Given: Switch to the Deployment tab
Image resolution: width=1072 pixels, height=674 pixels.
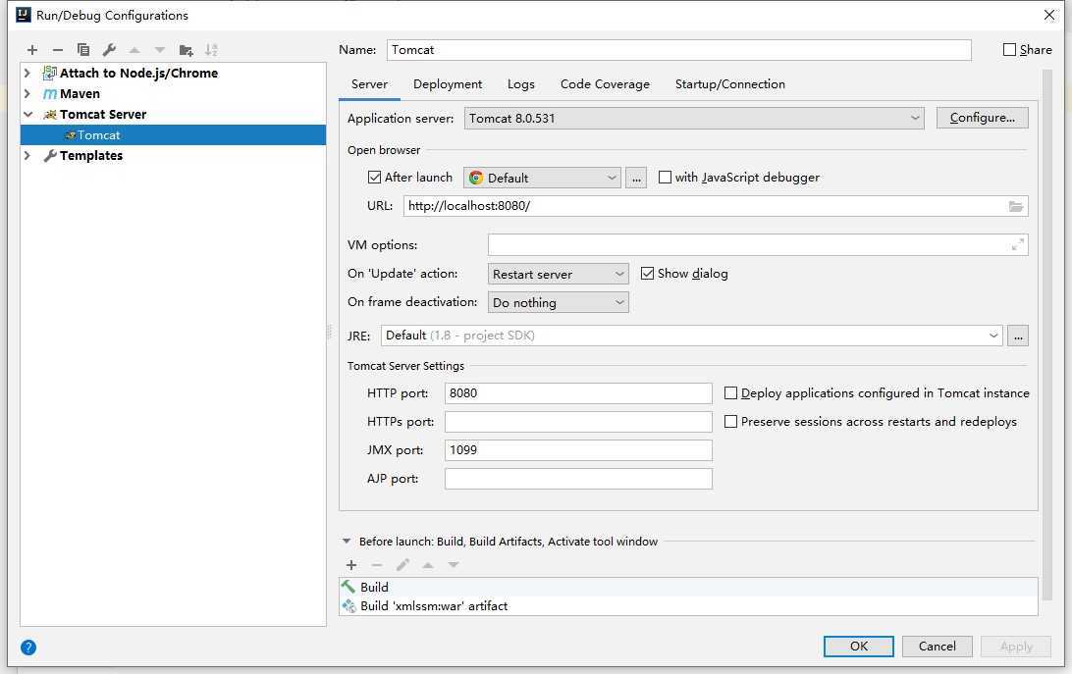Looking at the screenshot, I should tap(447, 84).
